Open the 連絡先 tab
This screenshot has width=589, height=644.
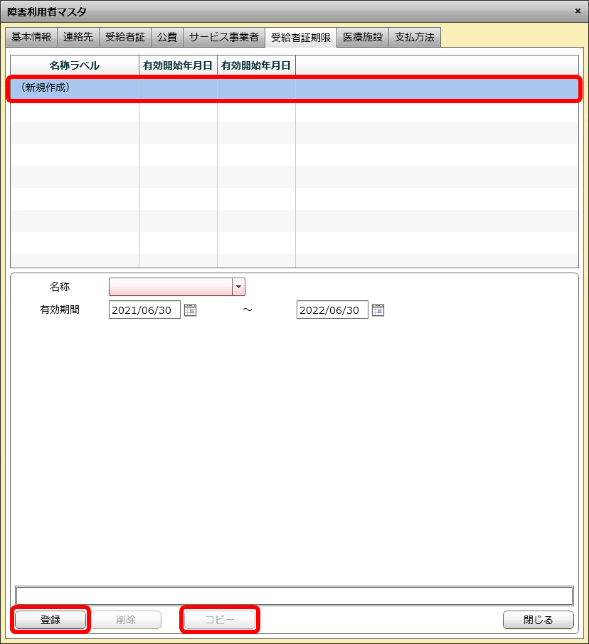tap(78, 37)
